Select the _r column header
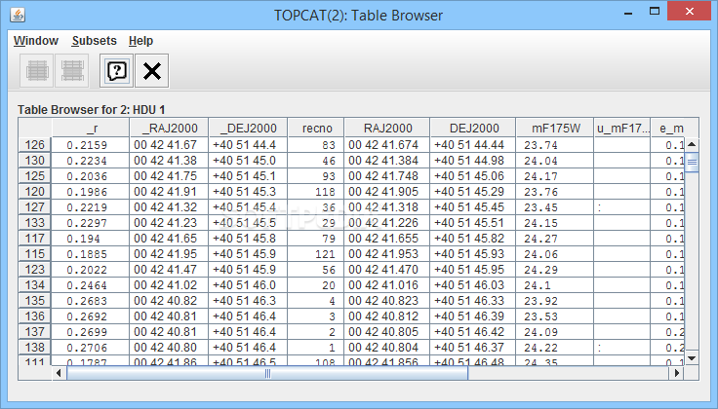The height and width of the screenshot is (409, 718). 91,128
